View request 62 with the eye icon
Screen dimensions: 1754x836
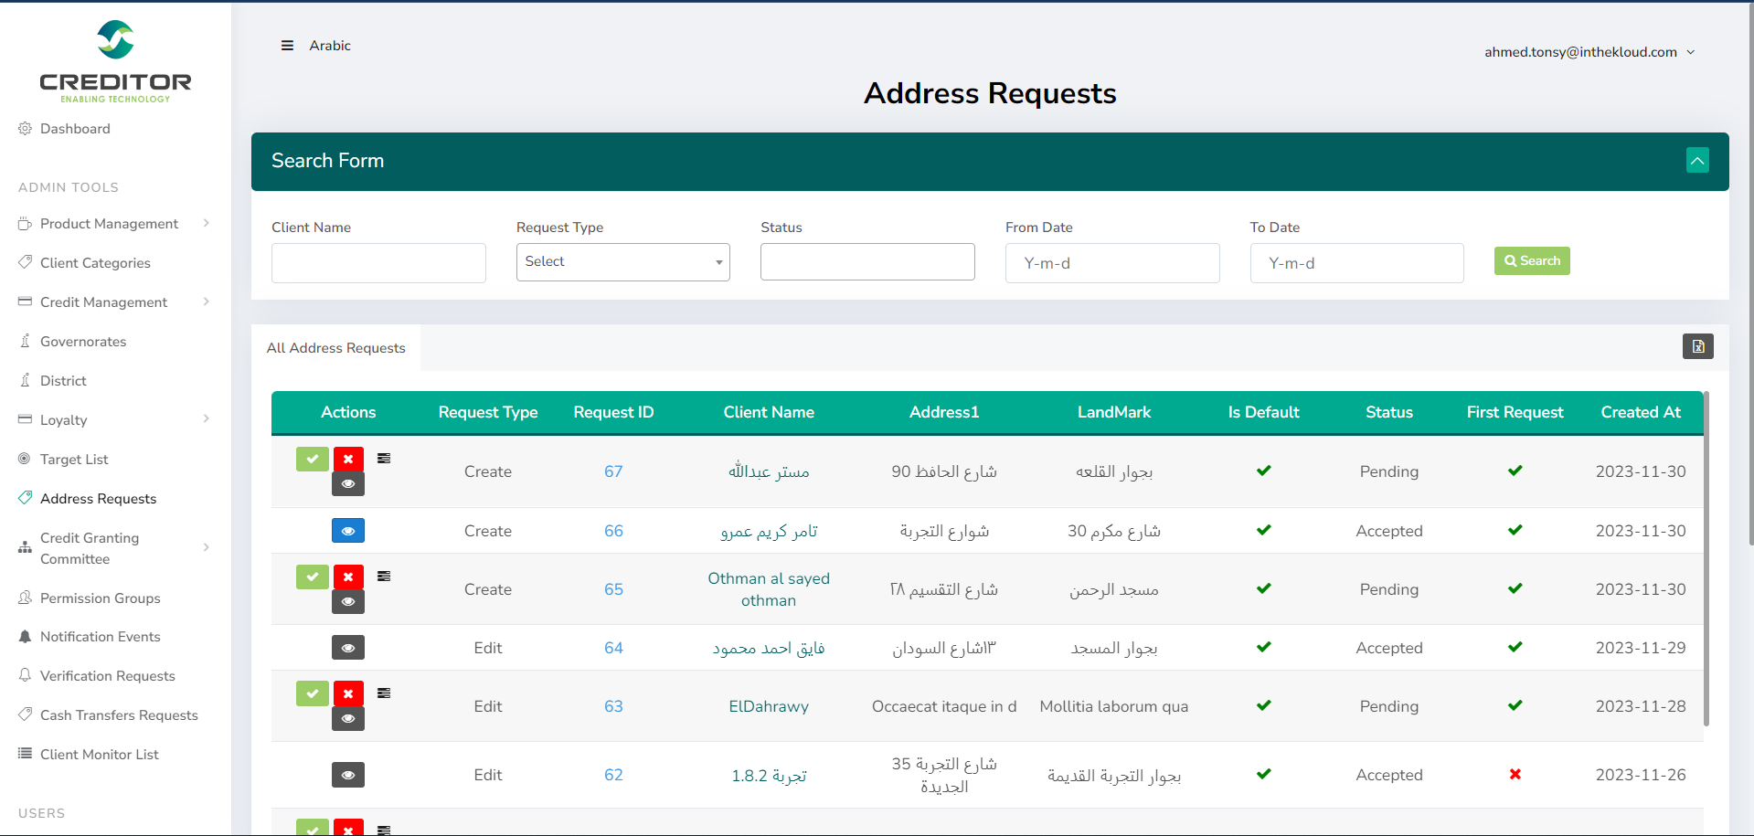(x=348, y=775)
